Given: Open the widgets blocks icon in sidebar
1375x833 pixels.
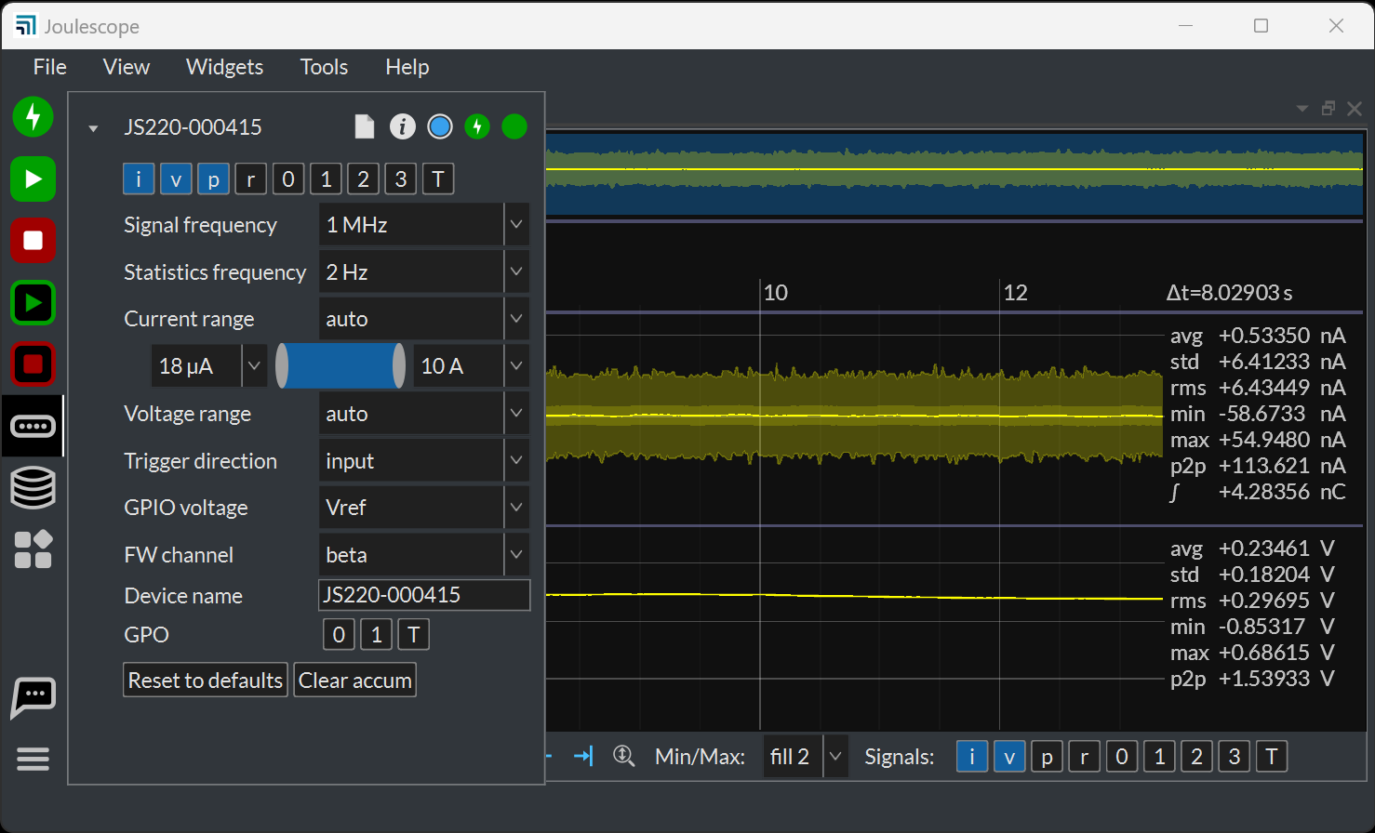Looking at the screenshot, I should [33, 549].
